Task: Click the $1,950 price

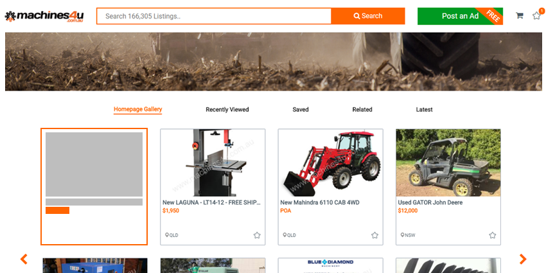Action: (x=171, y=211)
